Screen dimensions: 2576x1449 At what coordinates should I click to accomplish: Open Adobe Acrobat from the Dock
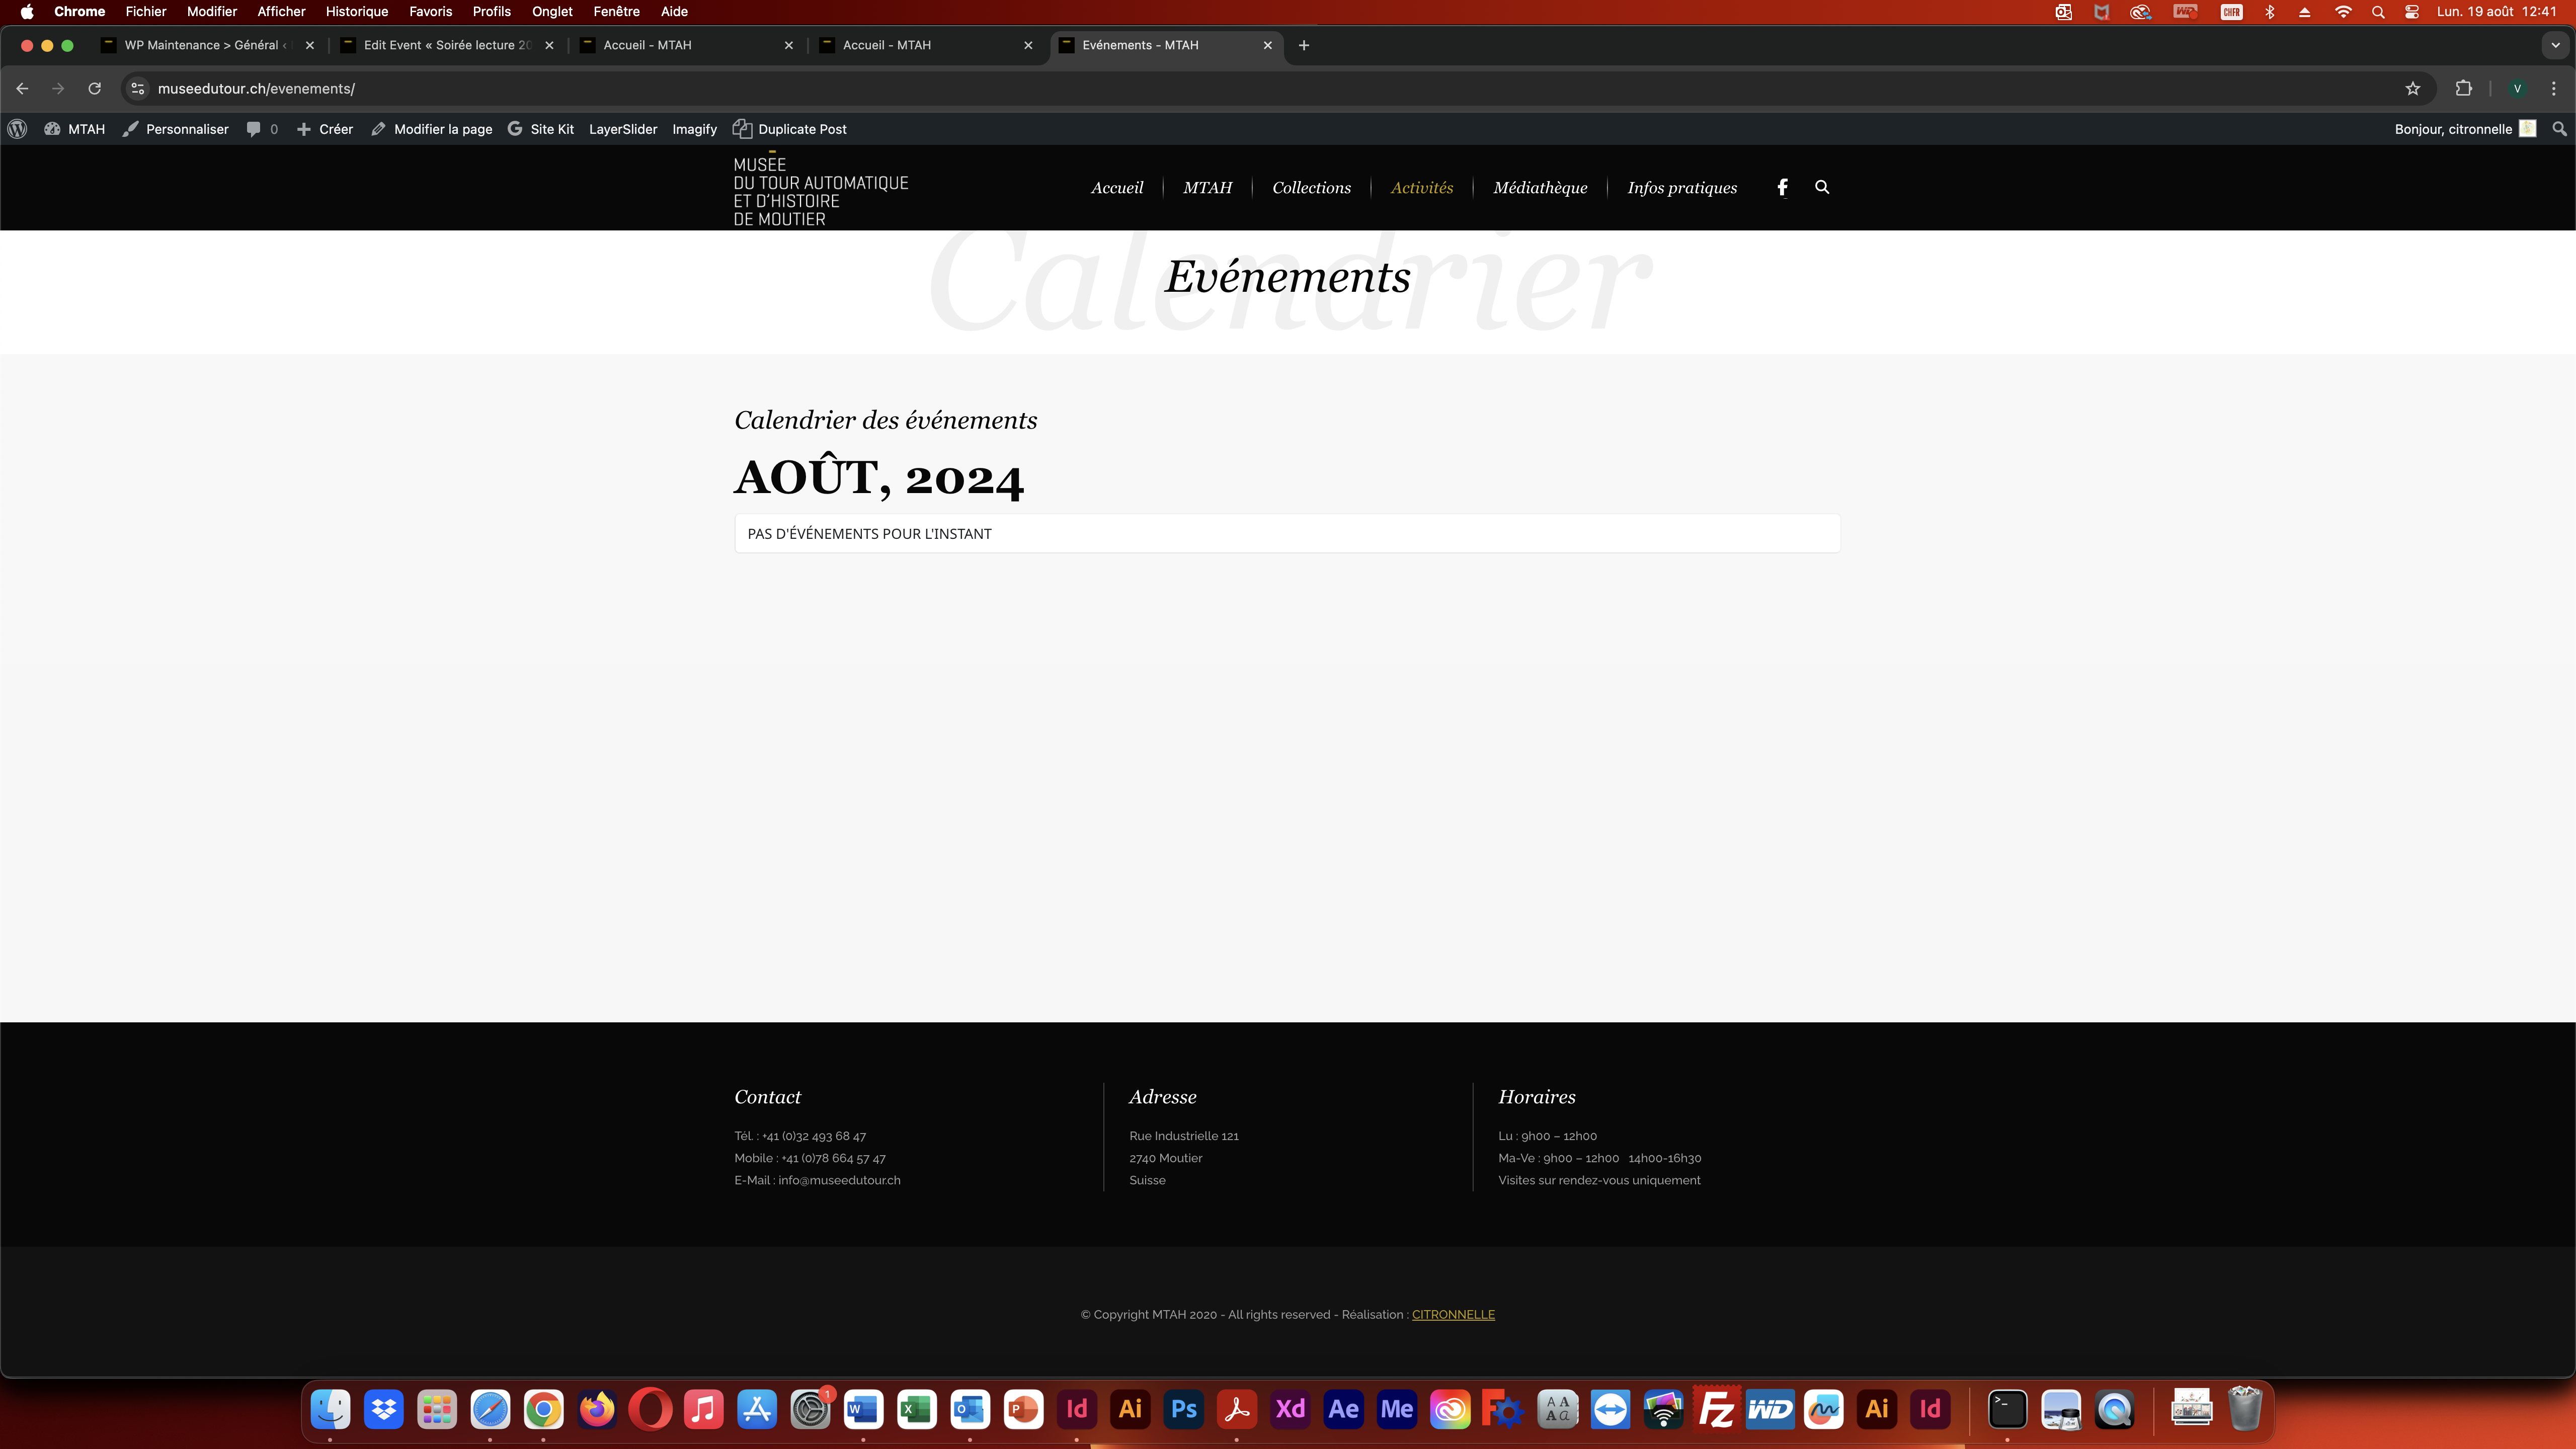click(x=1237, y=1410)
